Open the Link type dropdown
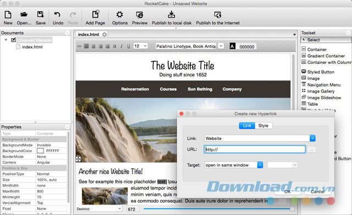 click(312, 138)
